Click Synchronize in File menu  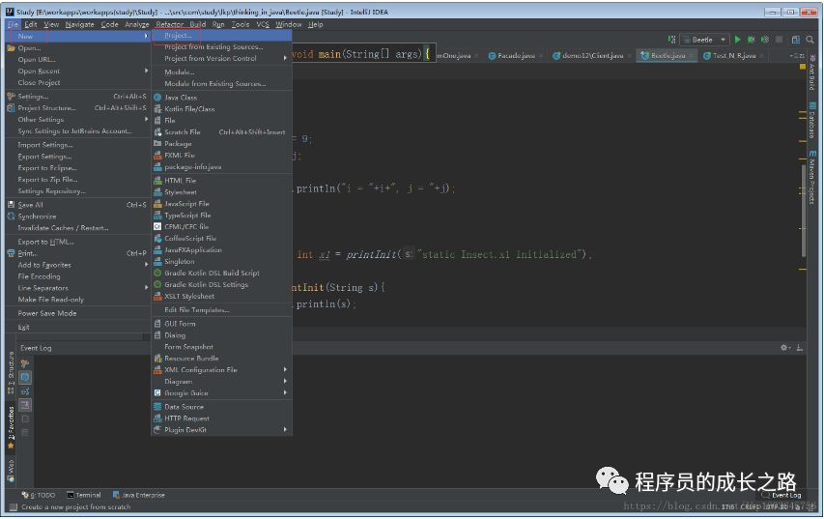point(77,216)
